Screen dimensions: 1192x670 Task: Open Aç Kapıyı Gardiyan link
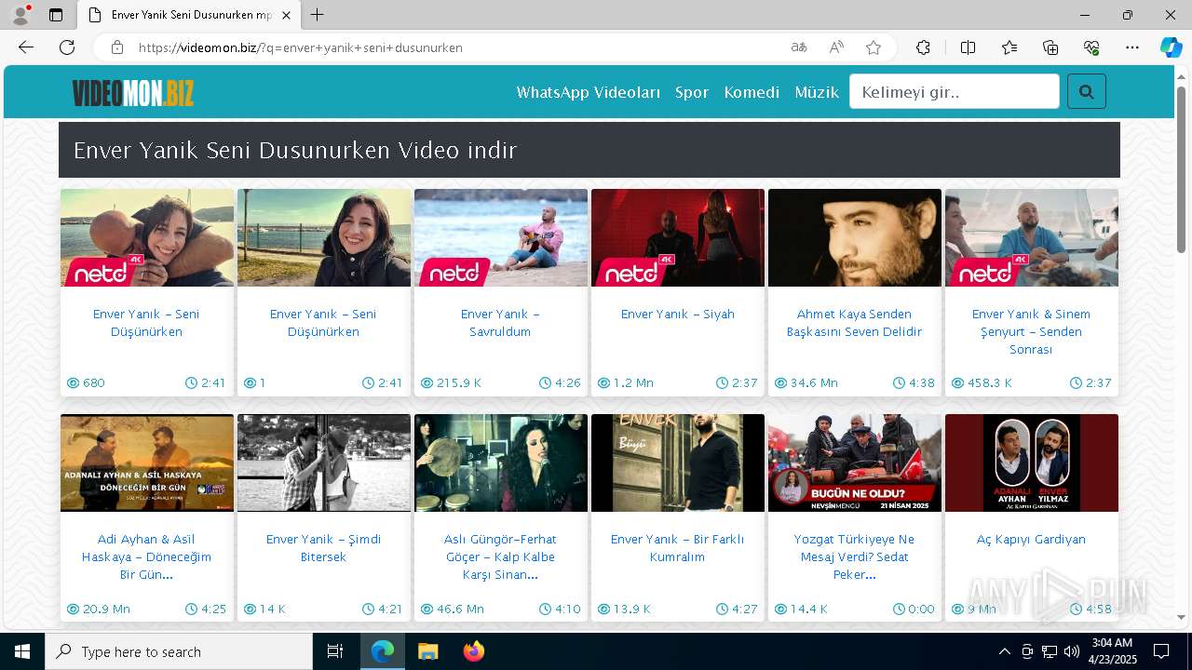[x=1031, y=539]
